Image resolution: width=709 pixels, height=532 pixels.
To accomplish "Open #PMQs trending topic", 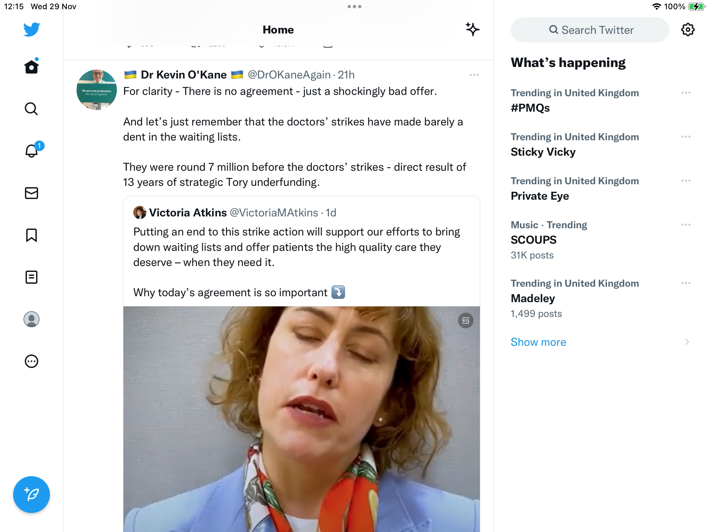I will tap(530, 108).
